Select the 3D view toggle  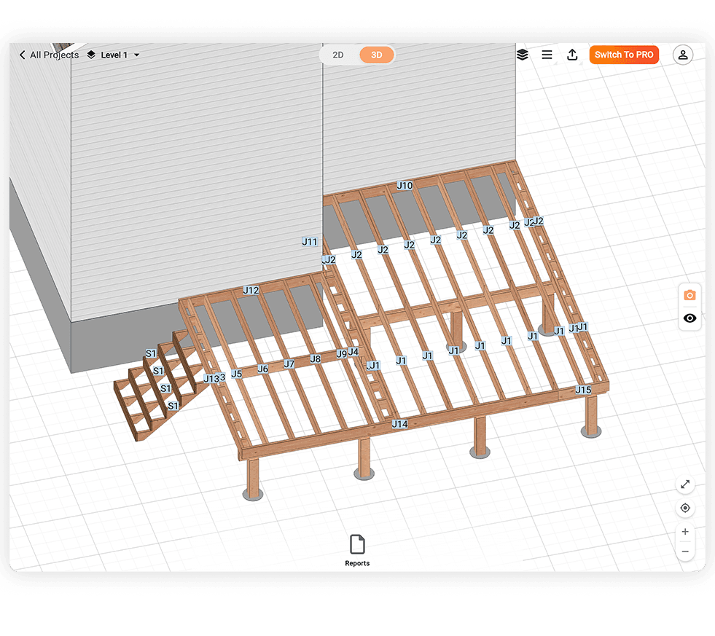coord(375,55)
